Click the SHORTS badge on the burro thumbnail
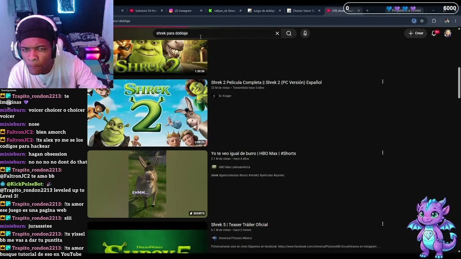This screenshot has height=259, width=461. [197, 213]
